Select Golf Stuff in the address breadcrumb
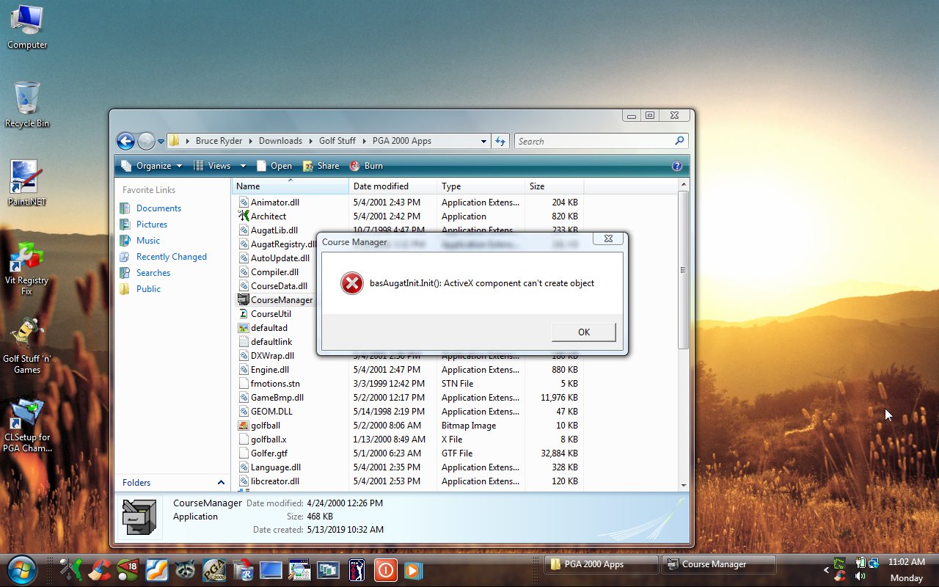The height and width of the screenshot is (587, 939). tap(337, 141)
